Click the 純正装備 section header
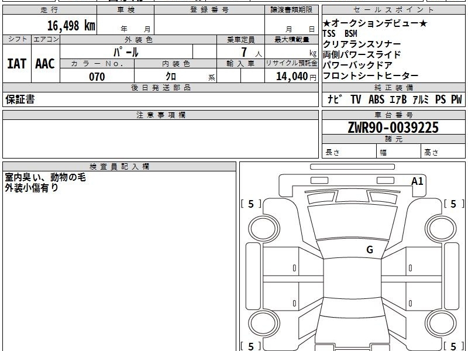This screenshot has height=351, width=468. (x=393, y=87)
